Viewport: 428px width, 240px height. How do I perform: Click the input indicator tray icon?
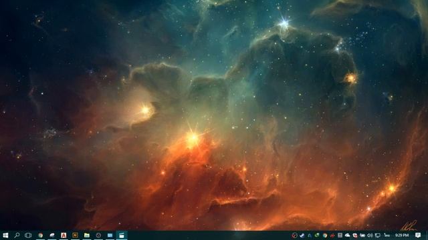(387, 235)
